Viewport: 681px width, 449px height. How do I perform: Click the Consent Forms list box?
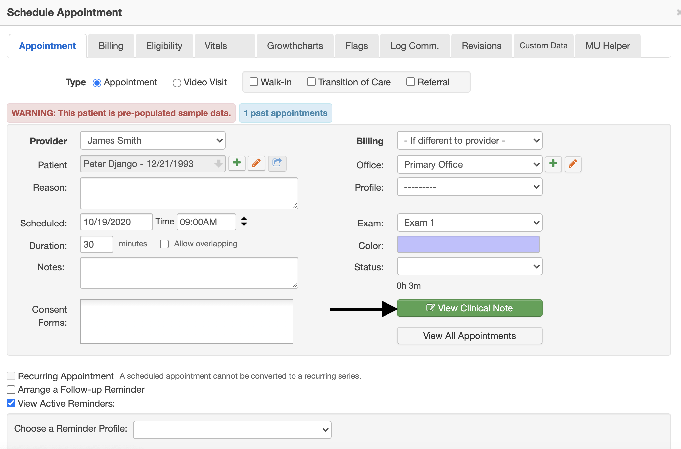coord(186,322)
